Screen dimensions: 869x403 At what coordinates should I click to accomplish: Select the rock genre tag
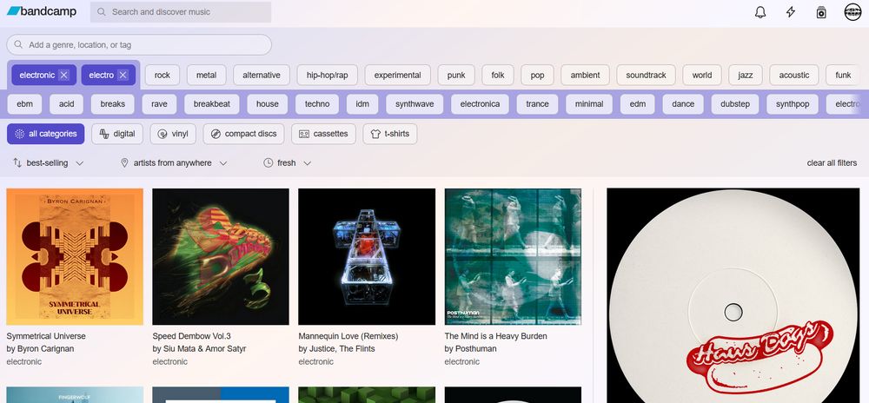coord(163,76)
